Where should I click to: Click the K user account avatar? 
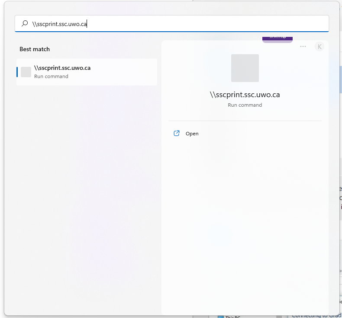[319, 47]
